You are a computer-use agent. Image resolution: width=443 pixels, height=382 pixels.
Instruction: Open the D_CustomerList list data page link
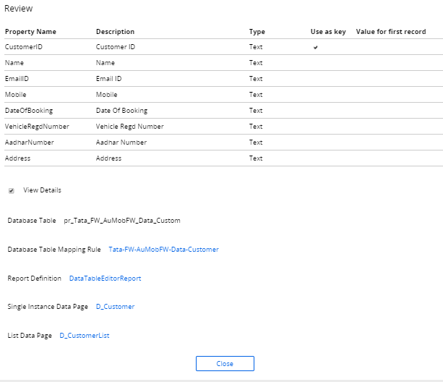pyautogui.click(x=85, y=336)
